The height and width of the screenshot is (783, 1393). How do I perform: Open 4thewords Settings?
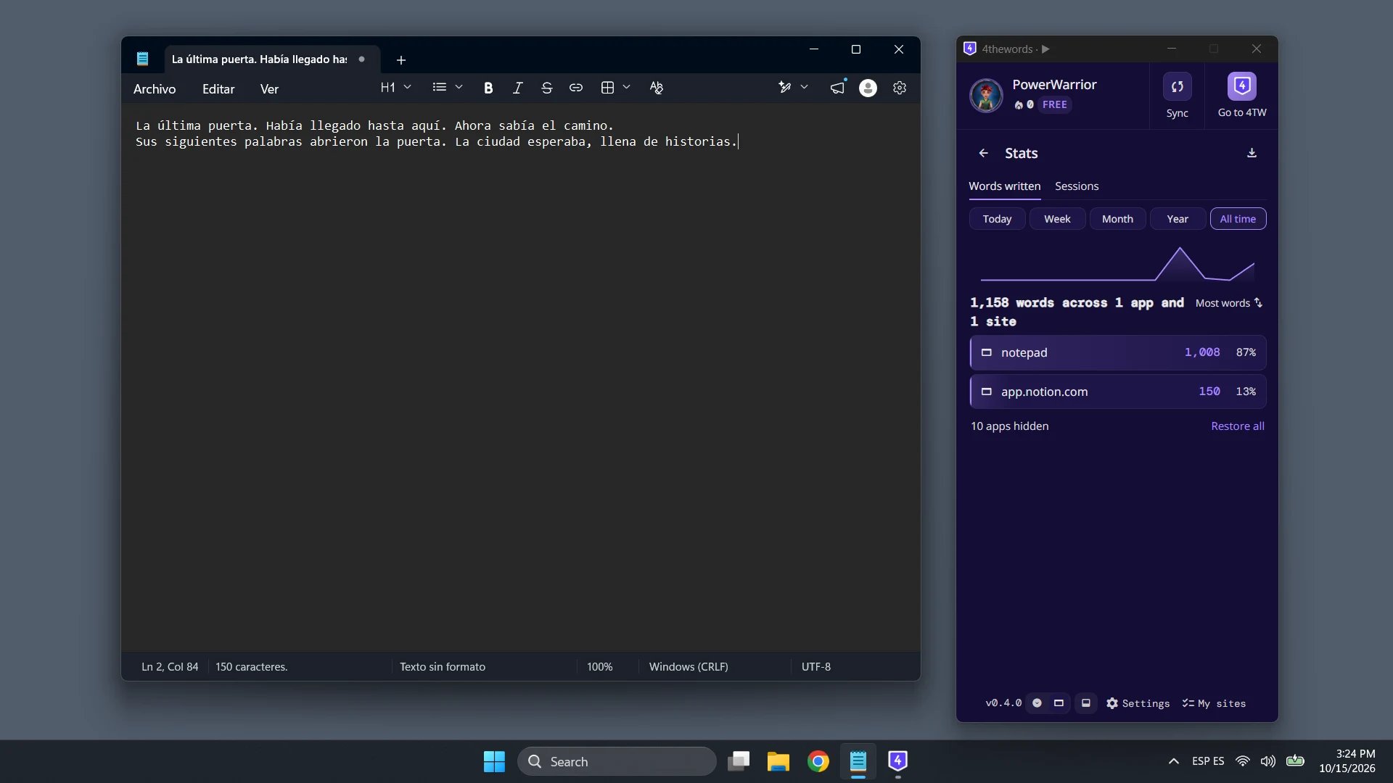1138,703
